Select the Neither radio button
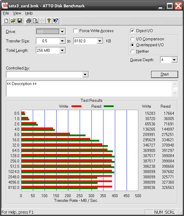 point(132,51)
